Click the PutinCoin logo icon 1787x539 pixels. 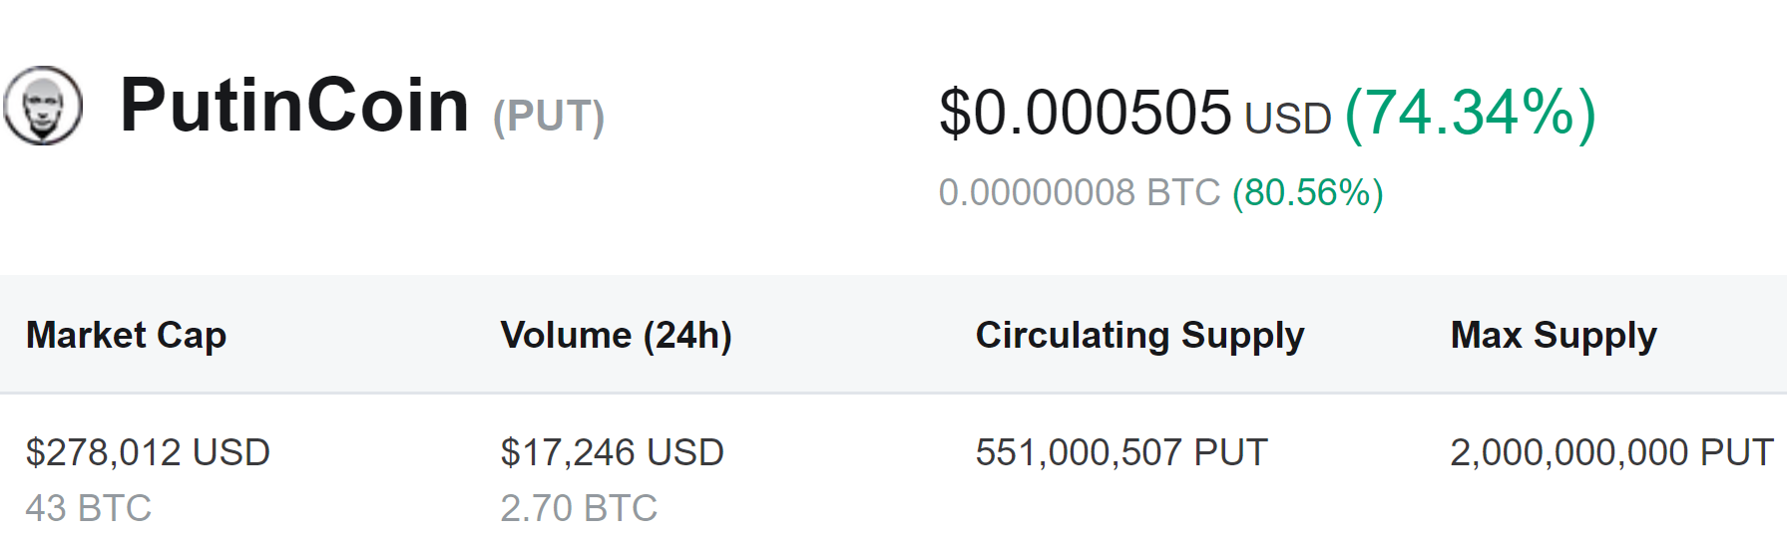coord(43,106)
